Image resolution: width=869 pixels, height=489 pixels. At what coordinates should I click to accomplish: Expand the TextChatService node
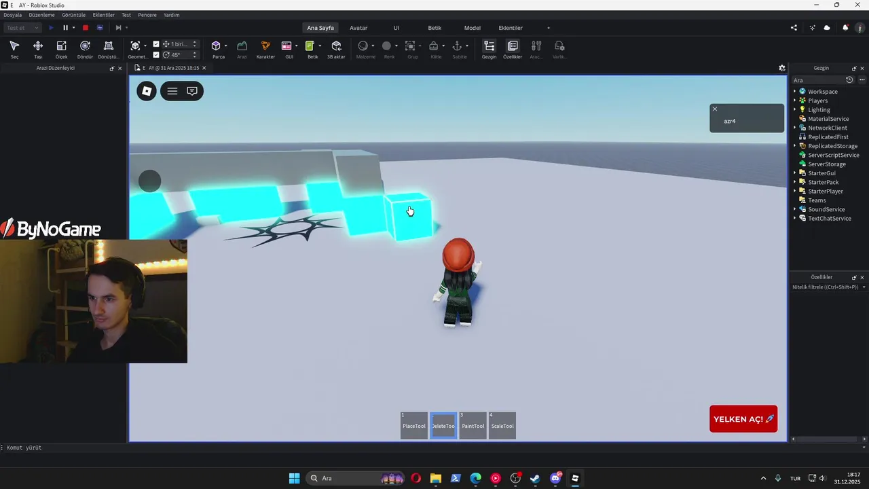(794, 219)
